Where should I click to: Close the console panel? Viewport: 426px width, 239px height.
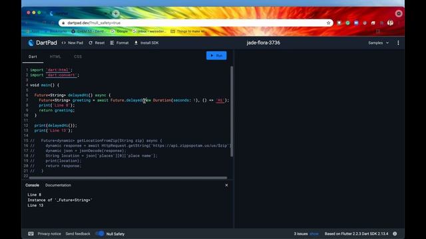tap(226, 185)
